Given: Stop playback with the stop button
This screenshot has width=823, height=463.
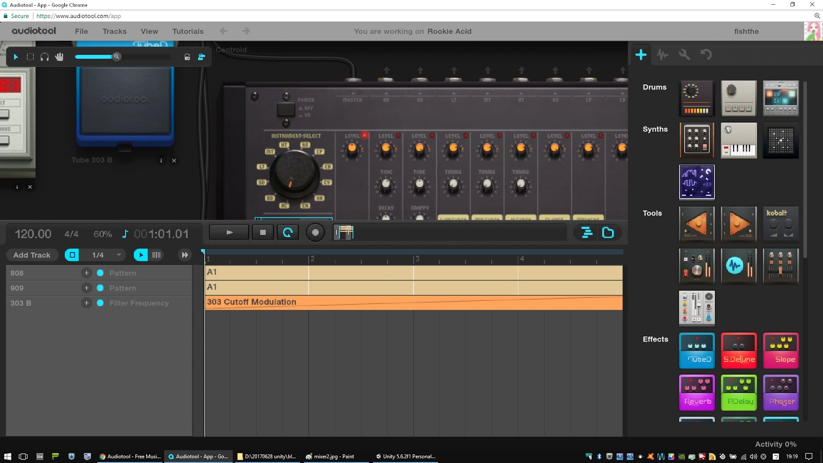Looking at the screenshot, I should pos(263,233).
